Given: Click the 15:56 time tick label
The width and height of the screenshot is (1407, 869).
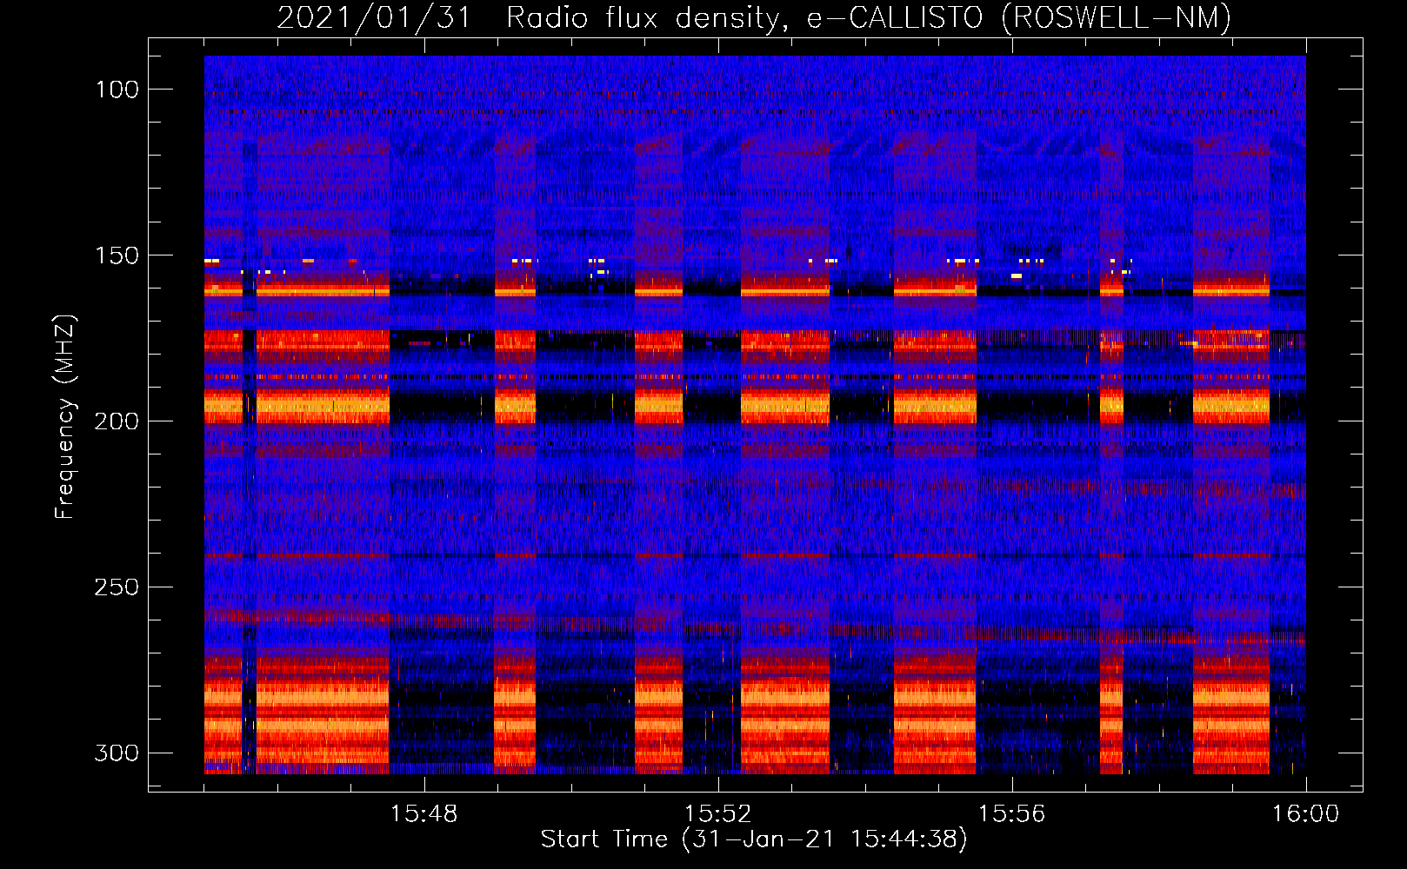Looking at the screenshot, I should tap(1011, 814).
